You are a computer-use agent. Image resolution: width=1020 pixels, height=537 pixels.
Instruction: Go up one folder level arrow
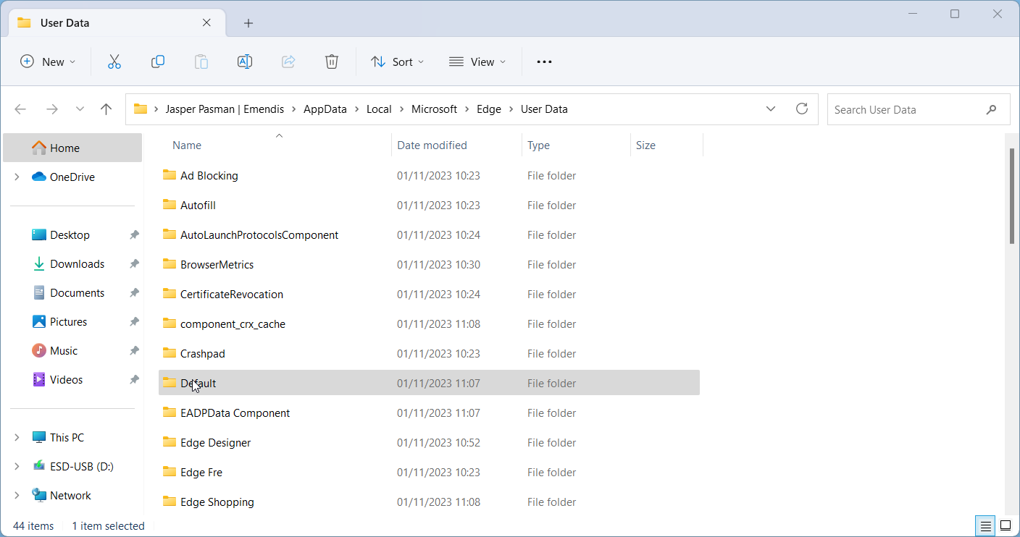106,109
